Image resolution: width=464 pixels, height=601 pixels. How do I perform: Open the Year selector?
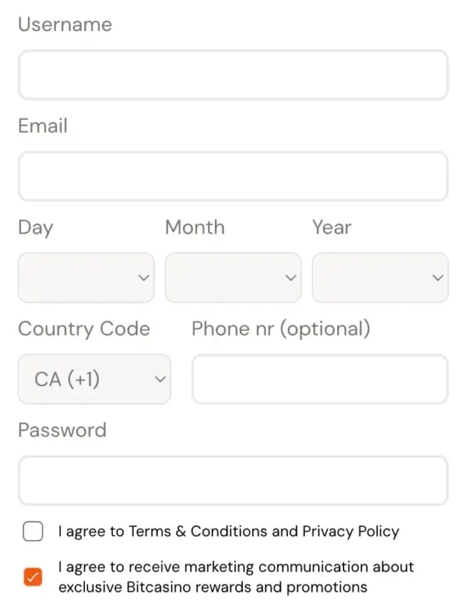[x=380, y=278]
